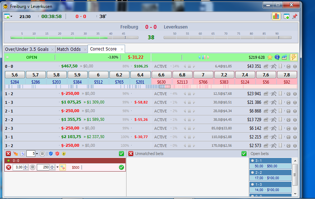
Task: Open the market chart icon next to info
Action: tap(284, 57)
